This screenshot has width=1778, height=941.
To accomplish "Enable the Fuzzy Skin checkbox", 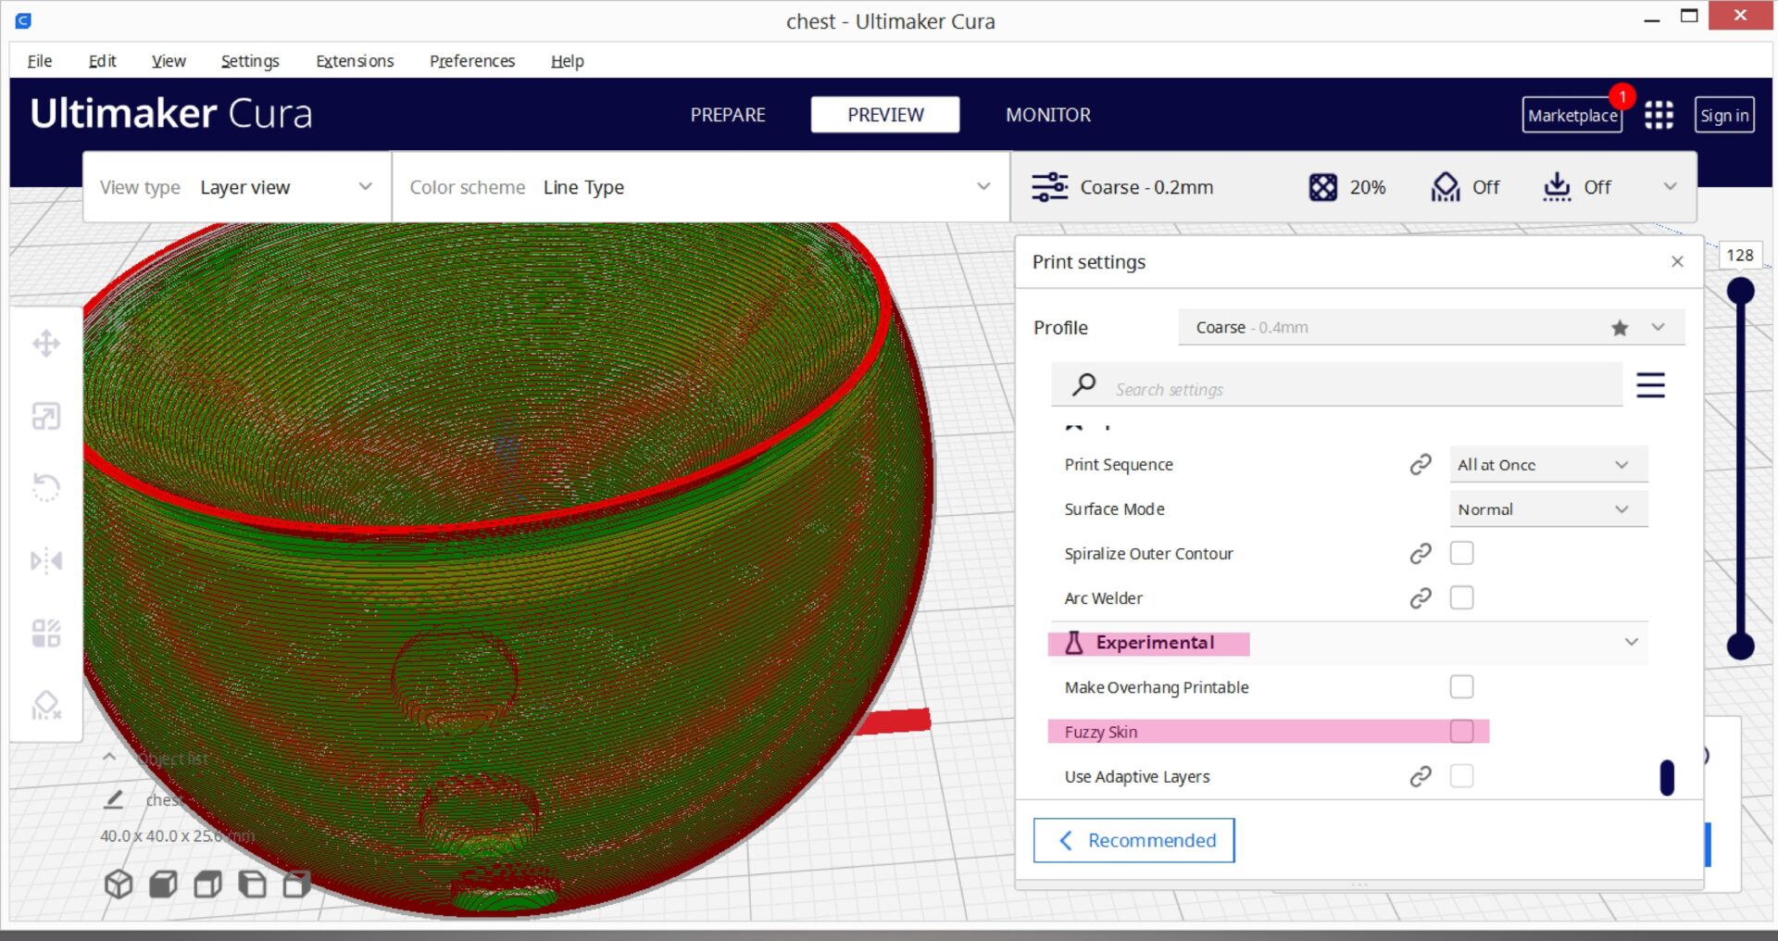I will (1461, 731).
